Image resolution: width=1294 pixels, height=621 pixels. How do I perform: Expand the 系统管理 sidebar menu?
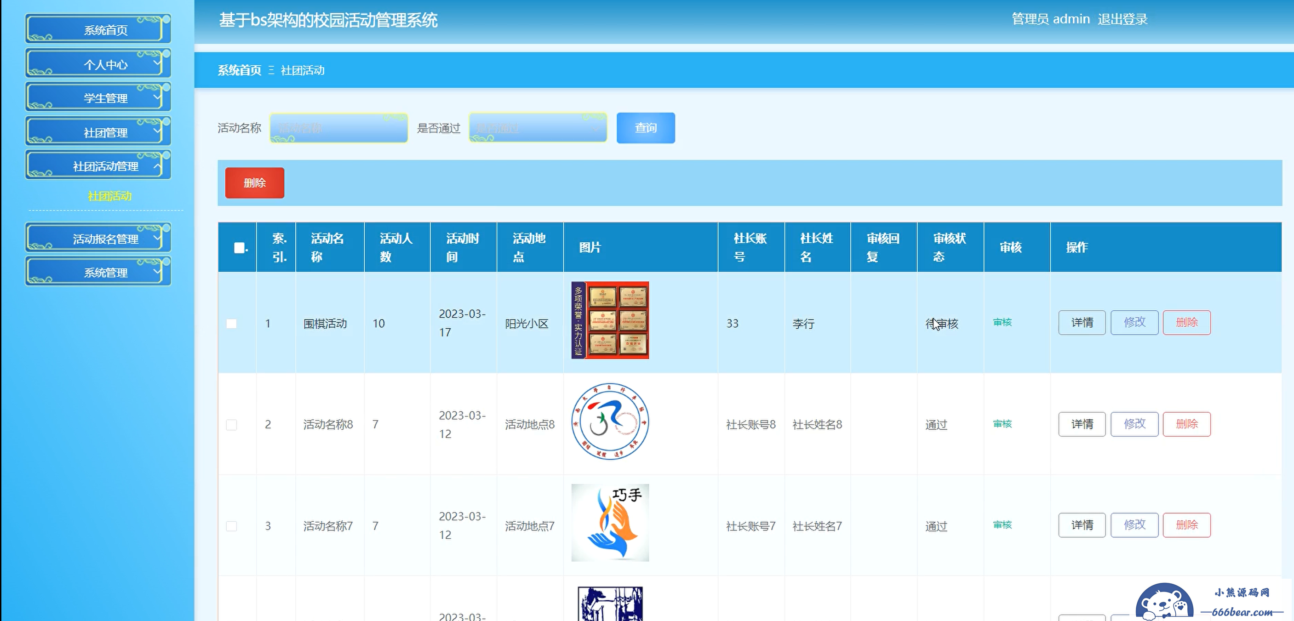pos(98,272)
